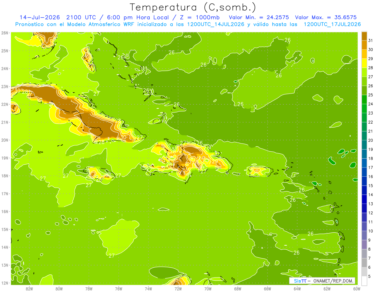The image size is (379, 293).
Task: Click the '82W' longitude axis label
Action: 29,289
